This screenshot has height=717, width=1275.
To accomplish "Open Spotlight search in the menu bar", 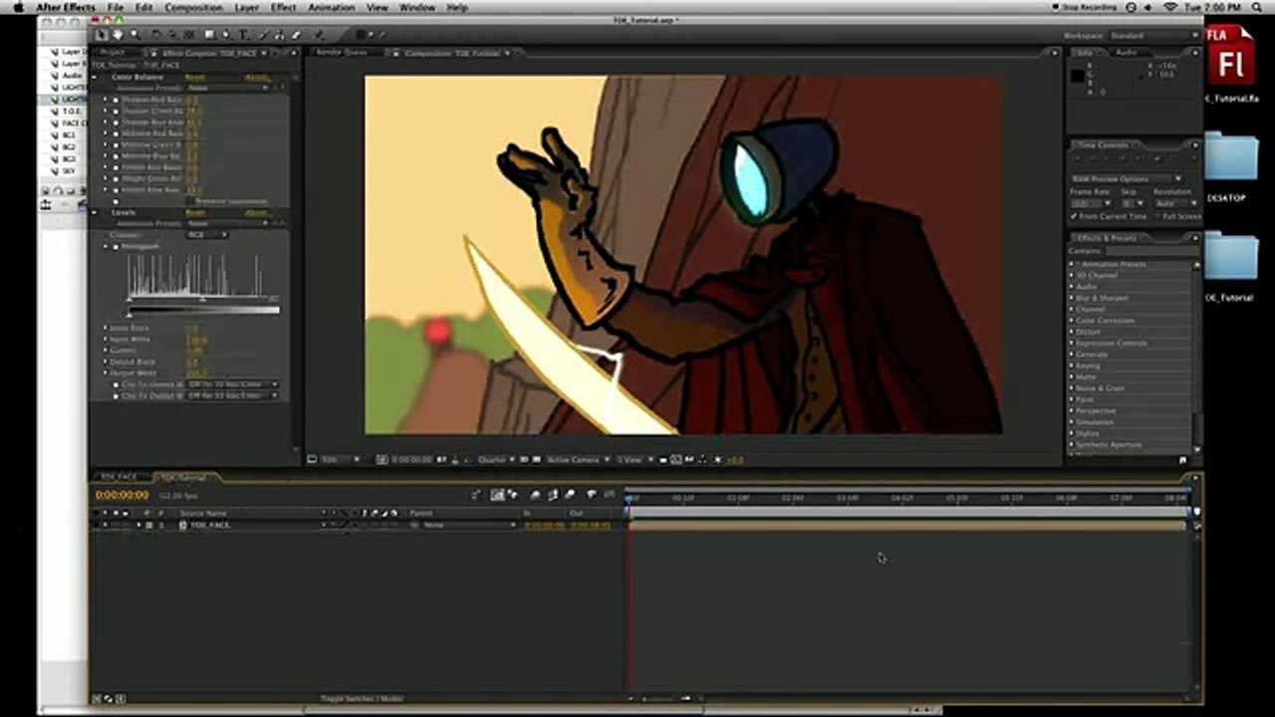I will coord(1258,7).
